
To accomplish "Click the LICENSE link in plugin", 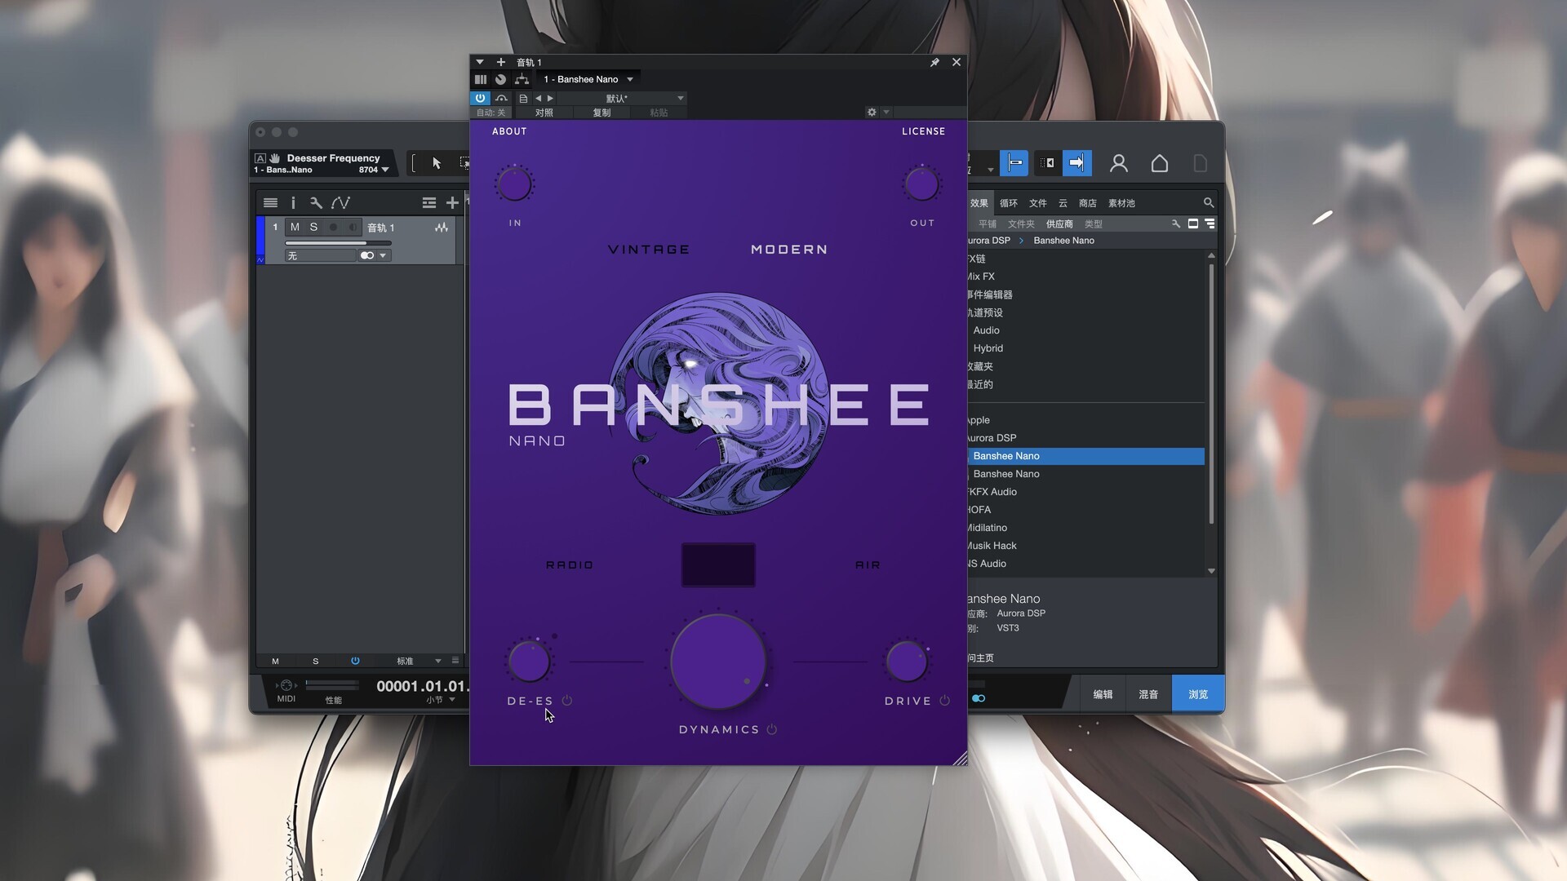I will (x=923, y=131).
